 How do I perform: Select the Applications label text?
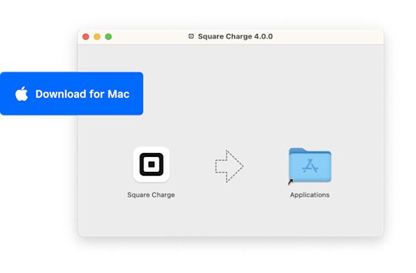click(310, 195)
